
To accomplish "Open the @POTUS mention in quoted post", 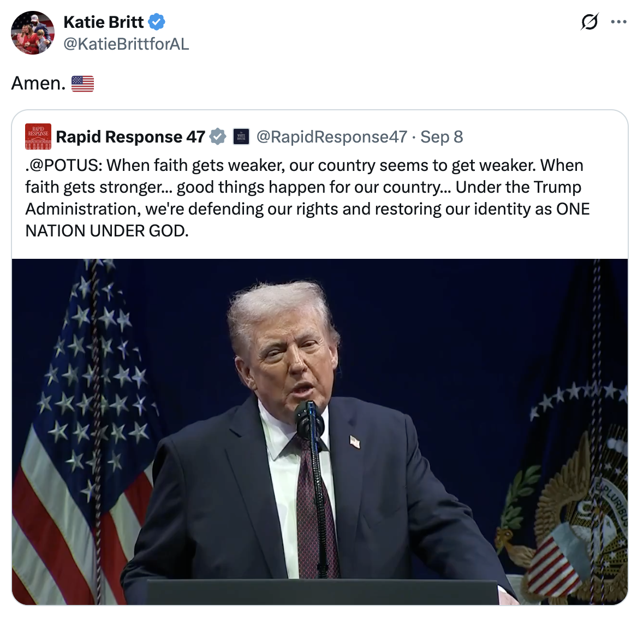I will tap(63, 165).
